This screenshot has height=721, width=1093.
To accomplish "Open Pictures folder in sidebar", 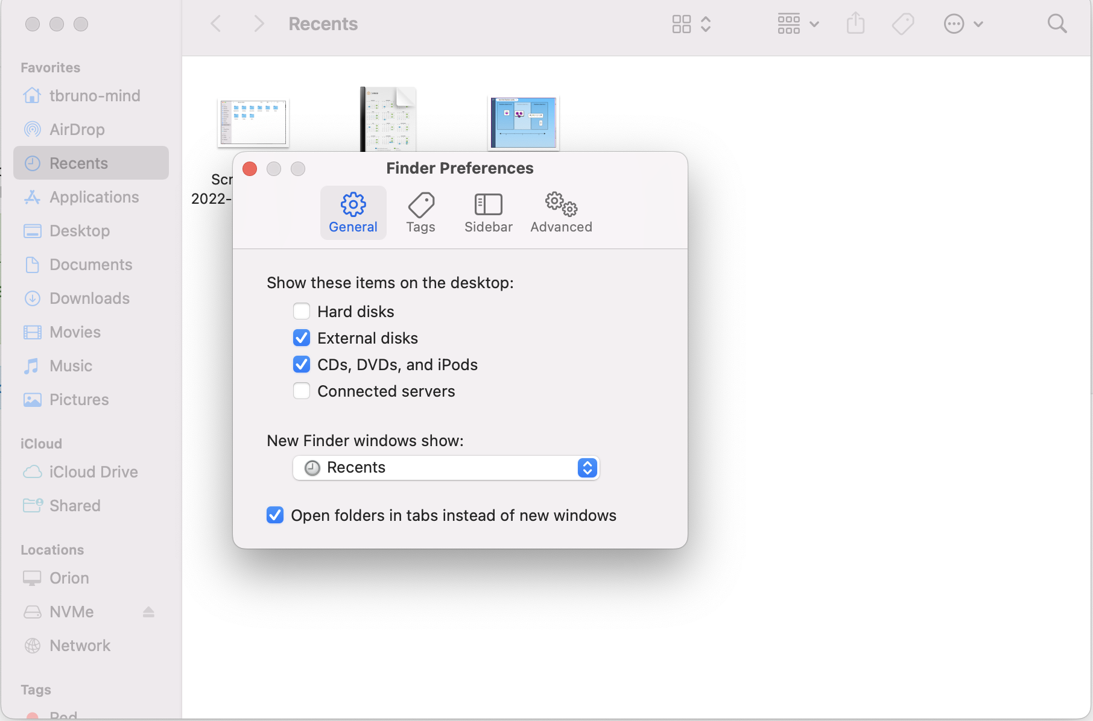I will (91, 399).
